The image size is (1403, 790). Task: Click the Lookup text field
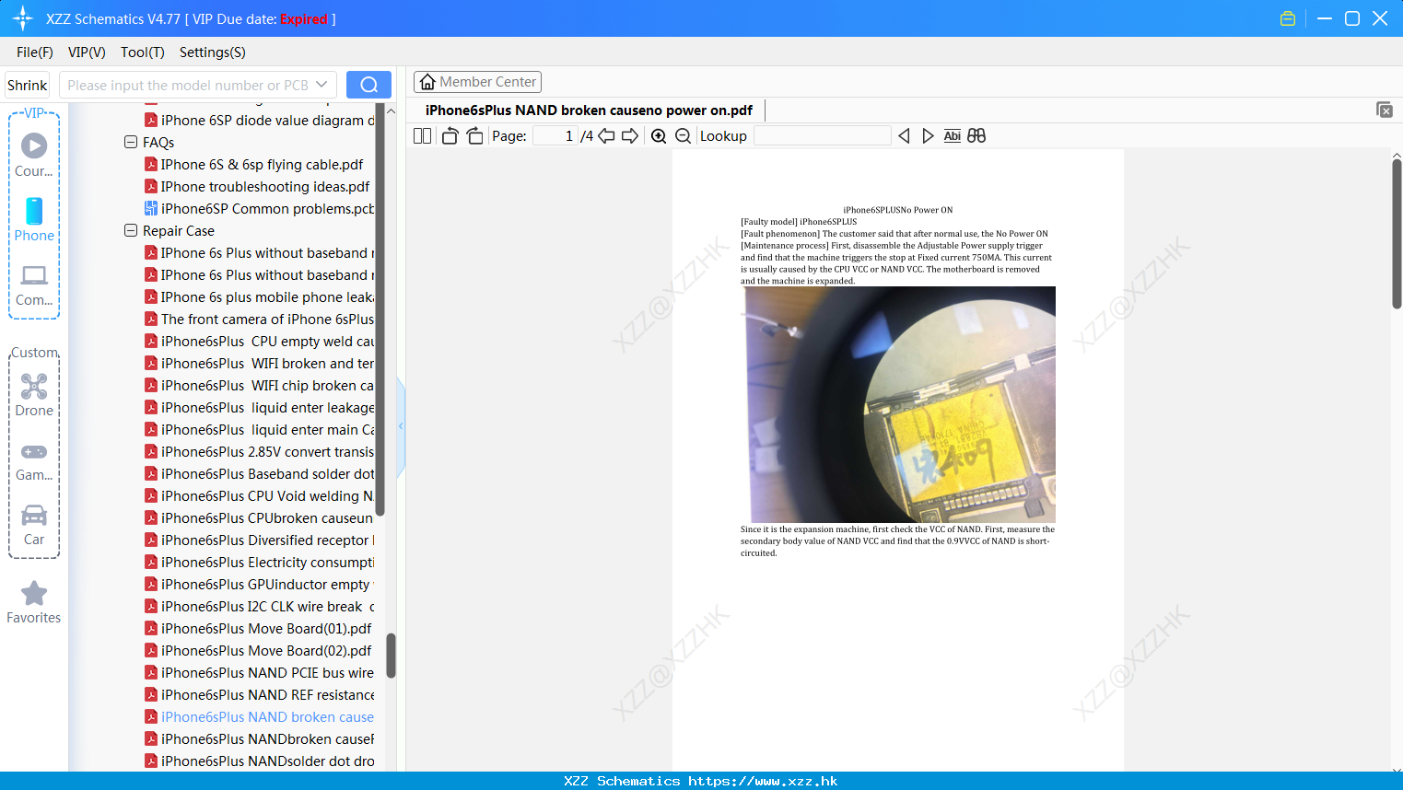point(822,135)
